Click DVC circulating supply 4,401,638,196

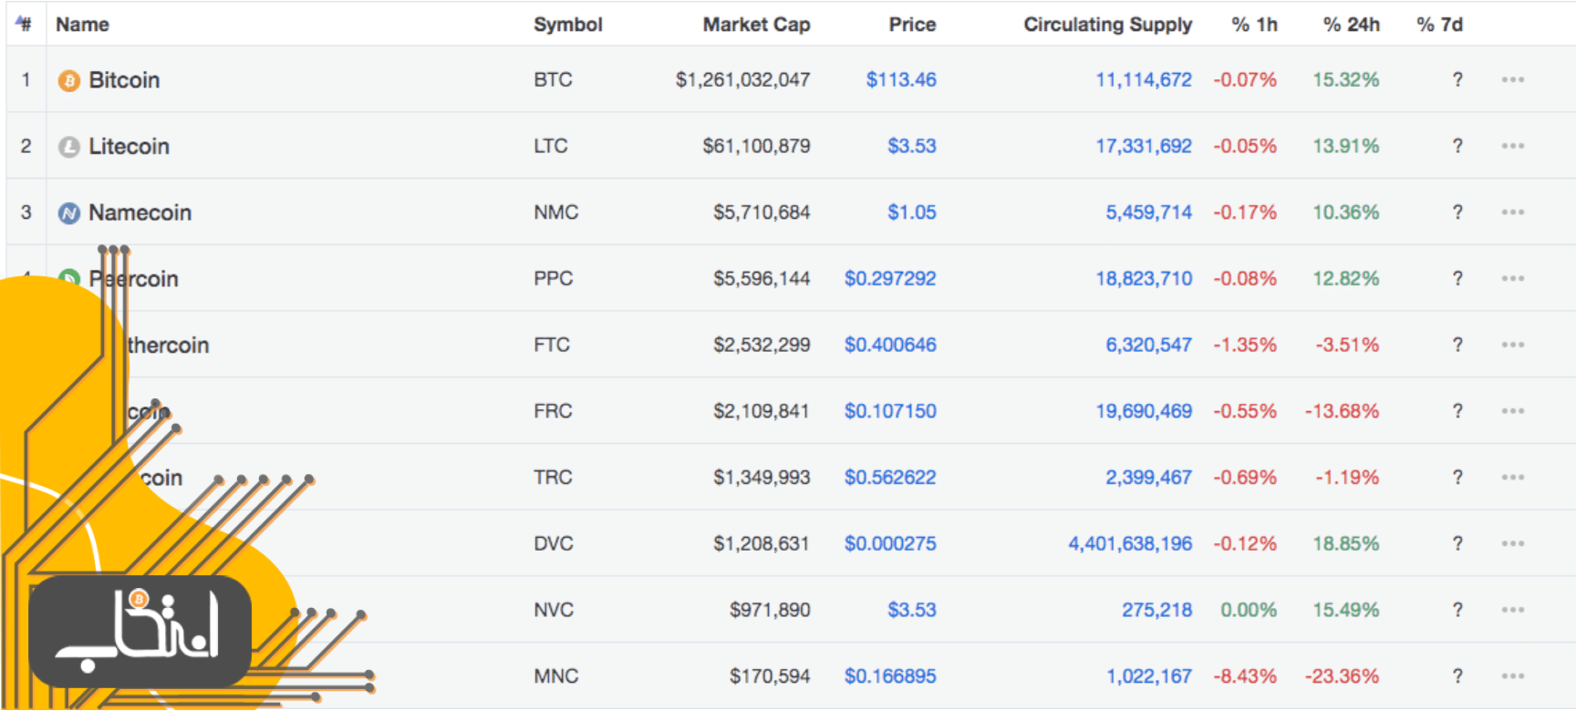[x=1130, y=543]
